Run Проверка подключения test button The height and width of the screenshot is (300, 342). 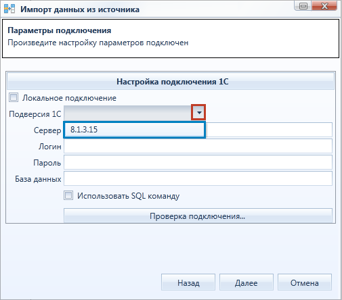(x=198, y=216)
